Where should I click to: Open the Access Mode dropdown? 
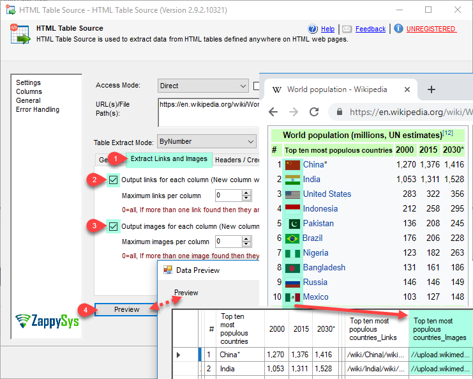pyautogui.click(x=203, y=86)
